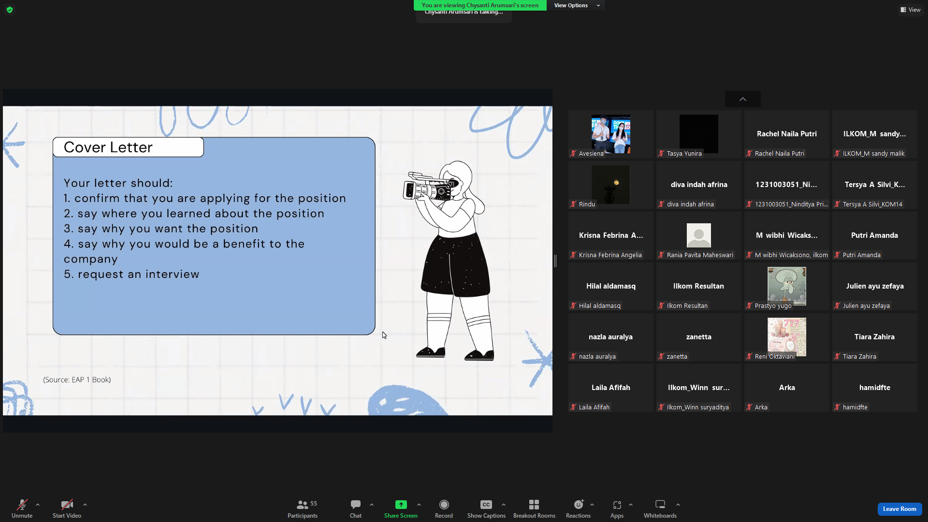Click the Leave Room button

pyautogui.click(x=899, y=509)
